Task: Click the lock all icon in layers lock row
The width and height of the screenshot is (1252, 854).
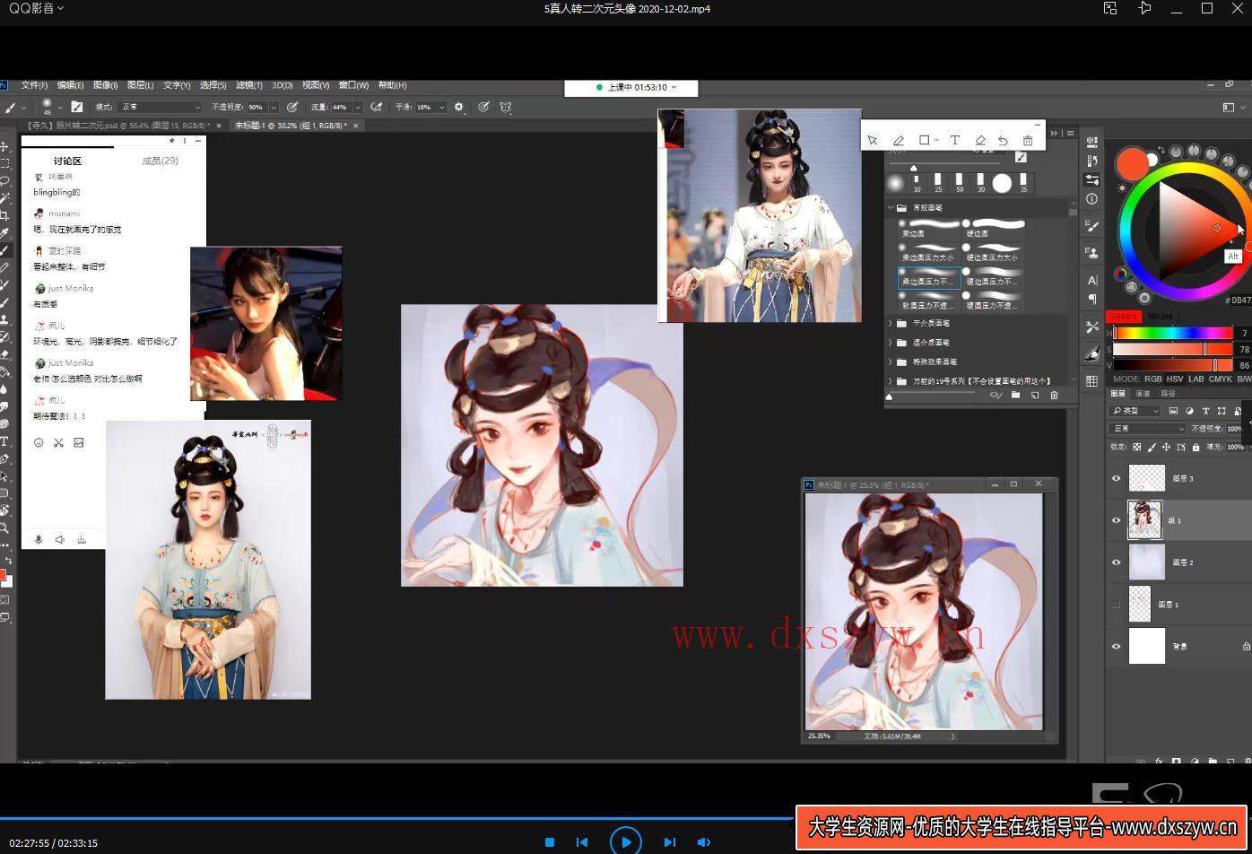Action: 1195,447
